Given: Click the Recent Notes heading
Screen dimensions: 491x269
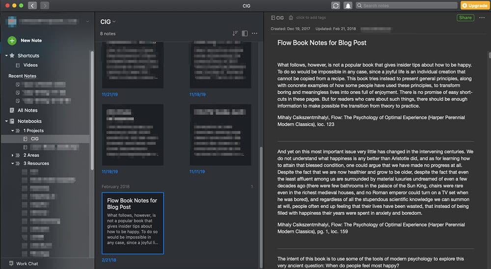Looking at the screenshot, I should click(x=22, y=76).
